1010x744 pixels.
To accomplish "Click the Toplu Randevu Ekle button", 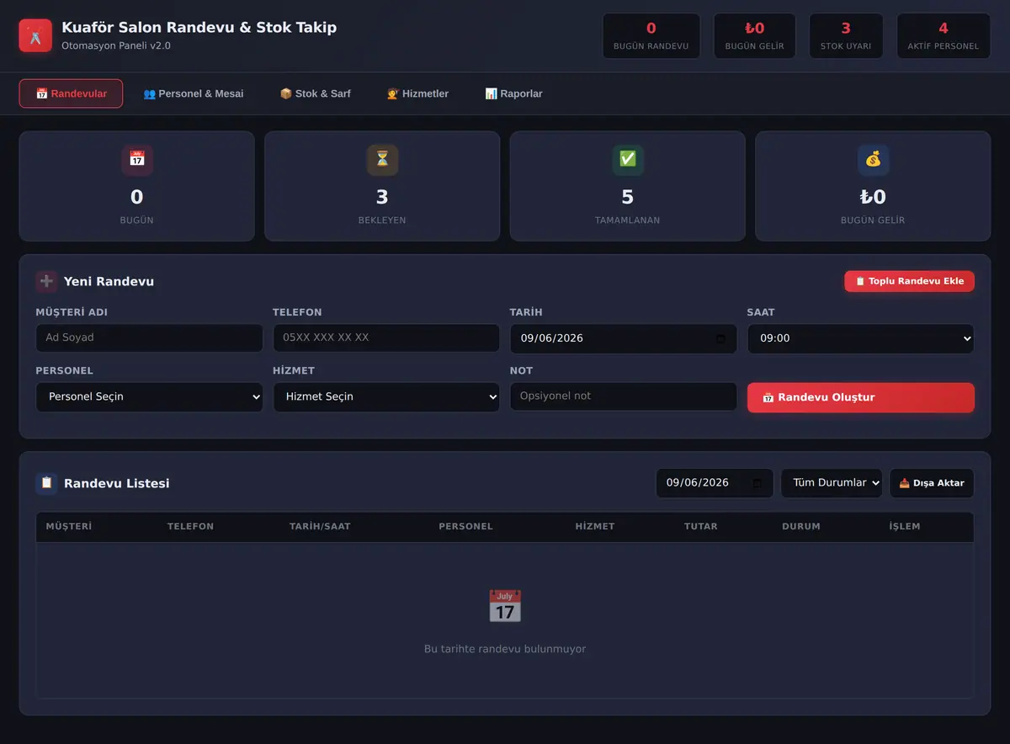I will (x=909, y=281).
